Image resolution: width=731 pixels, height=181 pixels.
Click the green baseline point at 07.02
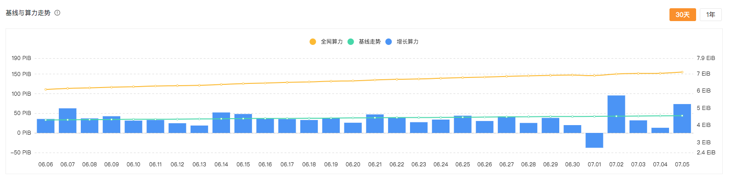tap(616, 116)
